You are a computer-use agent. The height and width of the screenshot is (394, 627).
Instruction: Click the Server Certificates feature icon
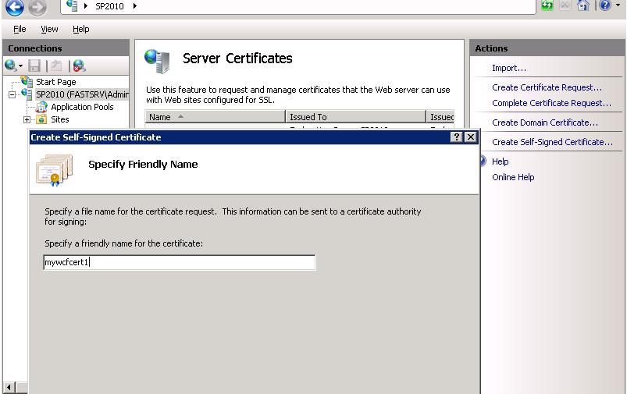click(x=158, y=61)
